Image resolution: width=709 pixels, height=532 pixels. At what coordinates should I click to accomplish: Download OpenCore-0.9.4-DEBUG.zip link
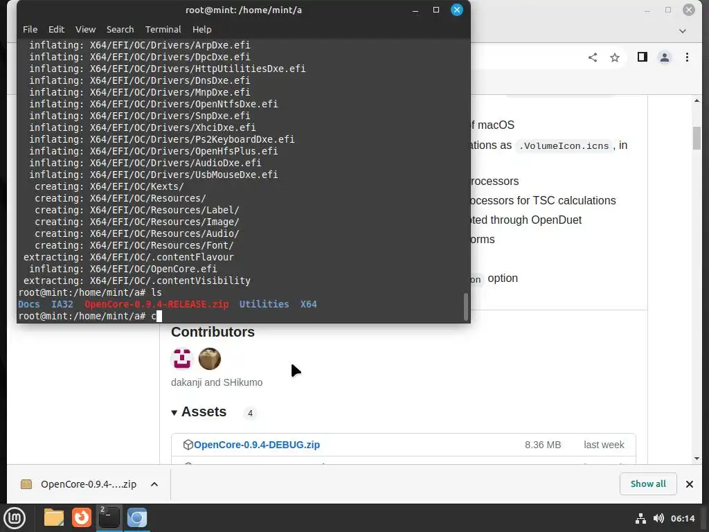click(256, 445)
